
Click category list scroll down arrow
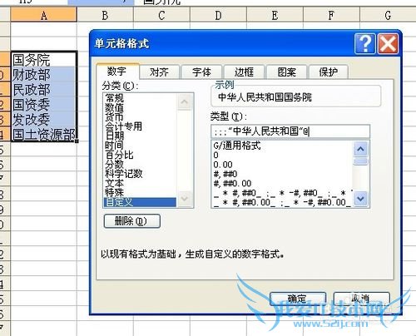click(185, 199)
